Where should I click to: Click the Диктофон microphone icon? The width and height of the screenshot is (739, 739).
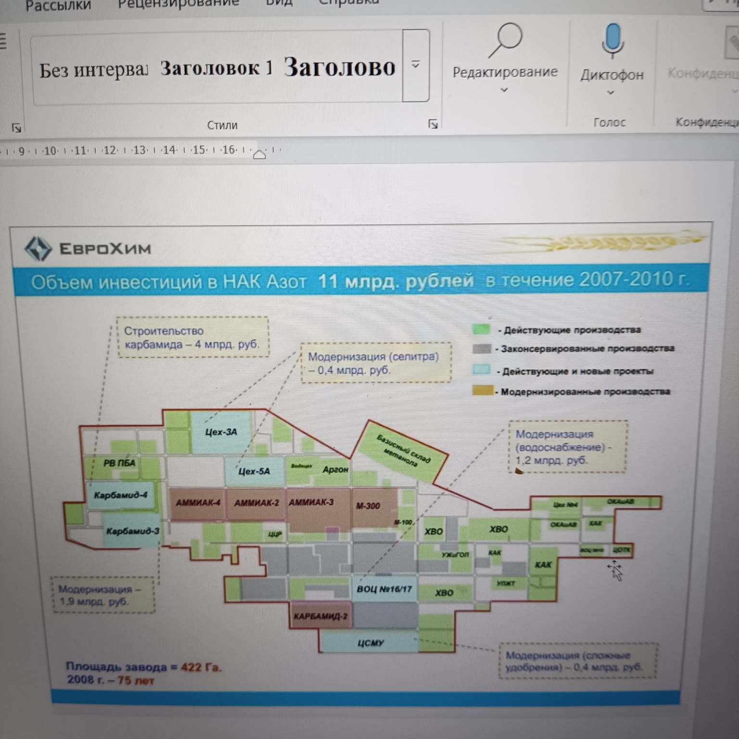pos(612,41)
